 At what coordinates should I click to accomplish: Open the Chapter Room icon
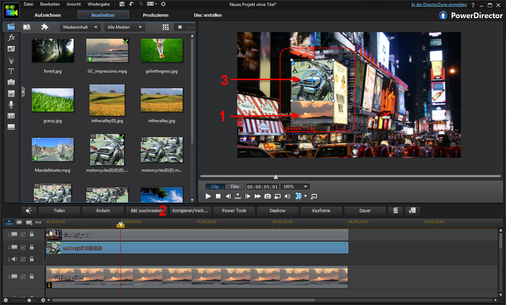[x=11, y=116]
